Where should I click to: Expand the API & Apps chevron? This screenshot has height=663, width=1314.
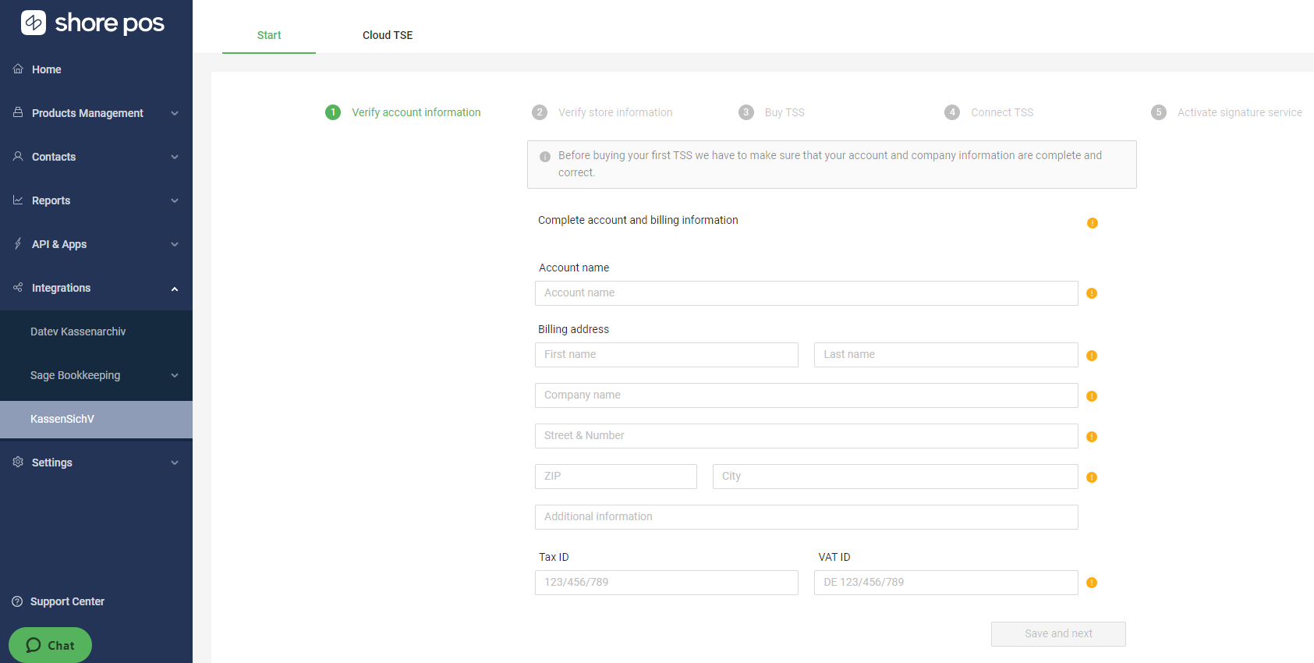[x=175, y=244]
